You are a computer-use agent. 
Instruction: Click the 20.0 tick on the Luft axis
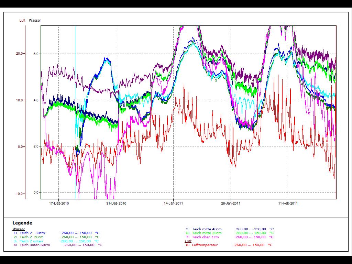point(19,54)
